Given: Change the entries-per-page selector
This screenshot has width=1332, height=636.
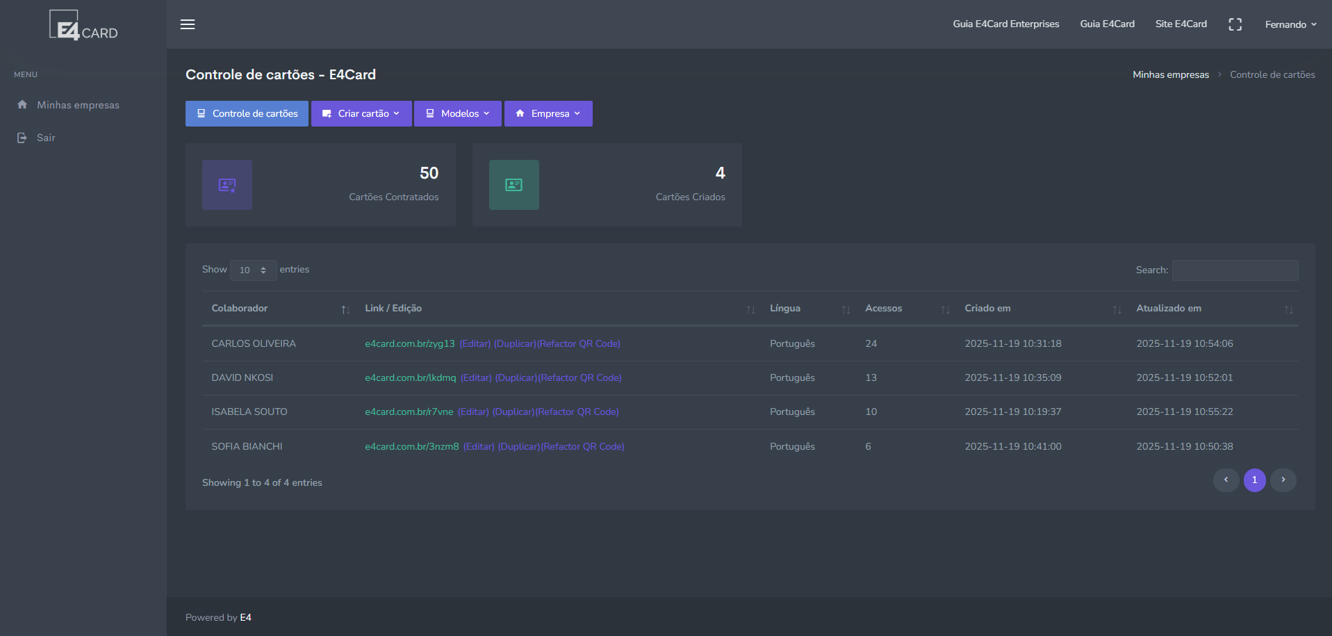Looking at the screenshot, I should (x=253, y=270).
